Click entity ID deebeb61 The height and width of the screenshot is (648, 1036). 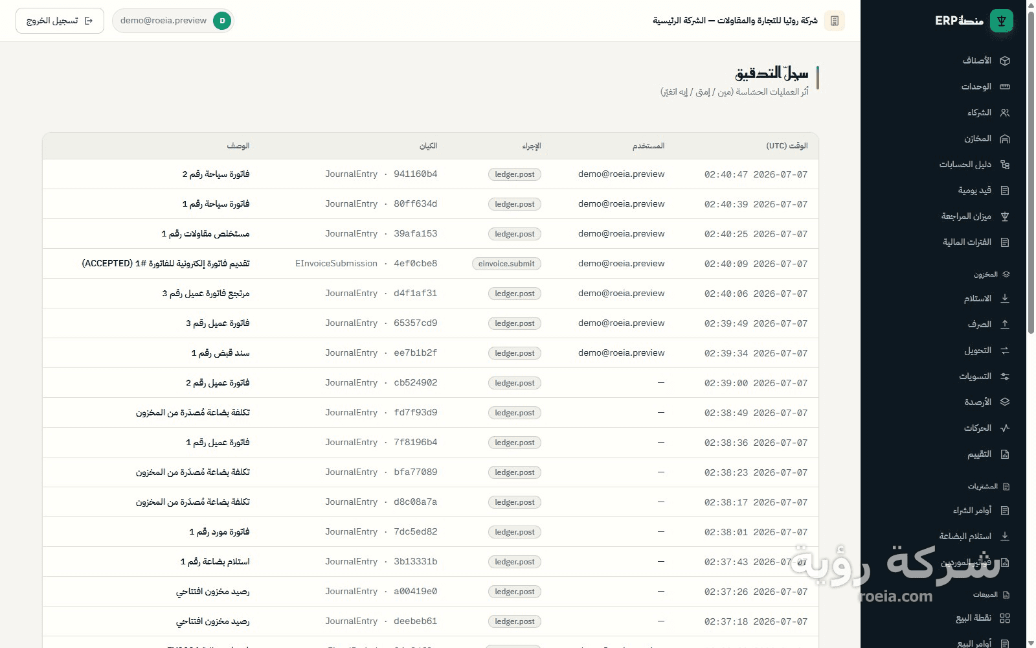click(x=416, y=621)
